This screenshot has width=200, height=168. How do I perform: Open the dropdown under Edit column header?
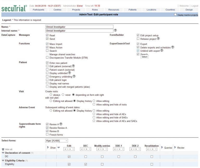69,149
